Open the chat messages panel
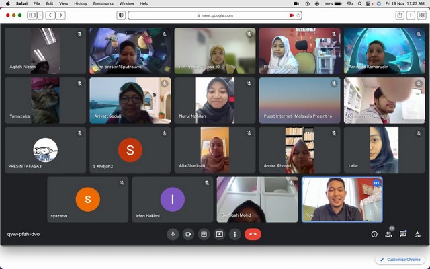This screenshot has height=269, width=430. click(x=403, y=234)
